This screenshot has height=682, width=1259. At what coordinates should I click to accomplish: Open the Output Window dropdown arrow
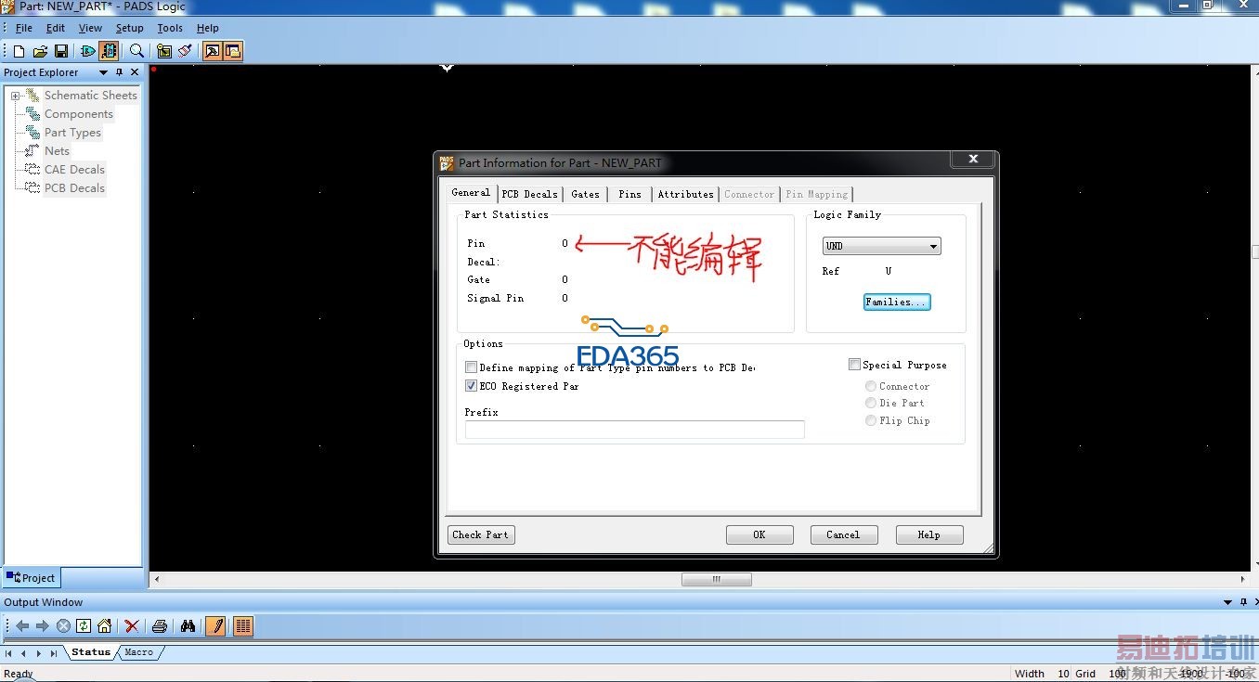[1228, 602]
